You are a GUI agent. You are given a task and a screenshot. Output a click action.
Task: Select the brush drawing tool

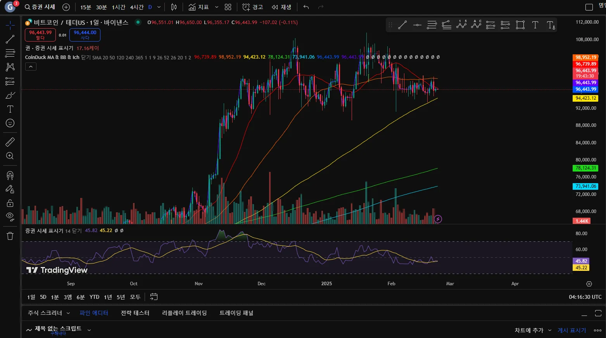pyautogui.click(x=10, y=95)
